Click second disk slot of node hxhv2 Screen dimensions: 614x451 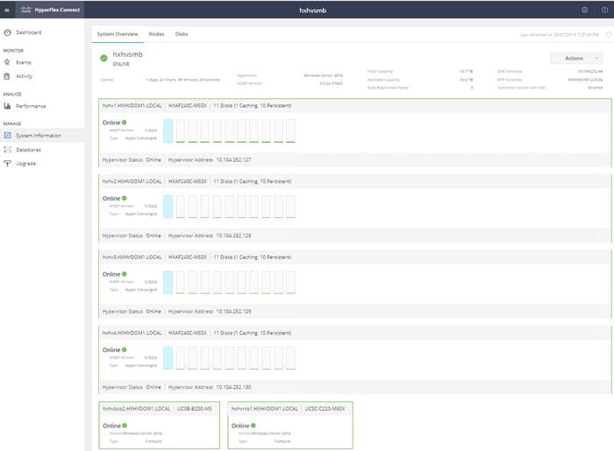[181, 207]
